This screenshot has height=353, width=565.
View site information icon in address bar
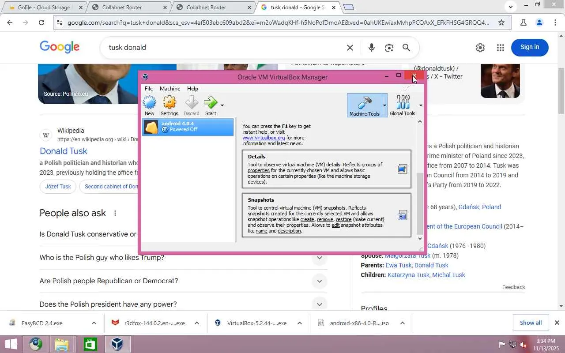coord(60,23)
